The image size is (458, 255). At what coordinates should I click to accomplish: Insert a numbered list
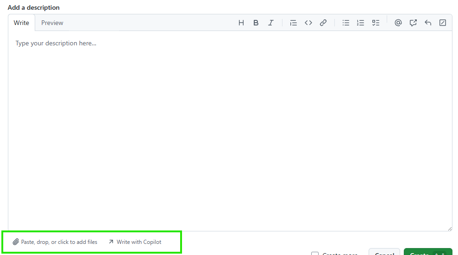(360, 23)
